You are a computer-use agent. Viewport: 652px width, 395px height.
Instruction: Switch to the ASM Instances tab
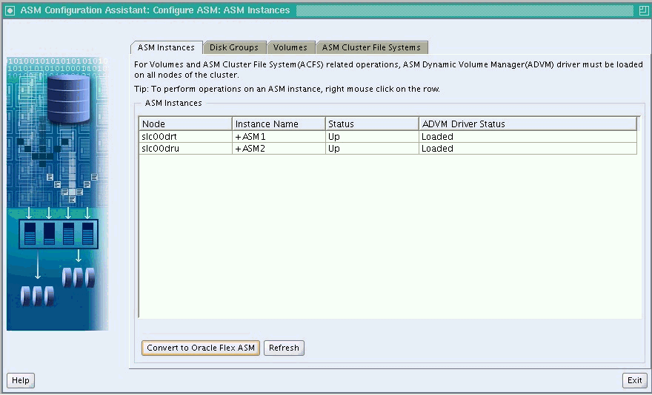166,47
